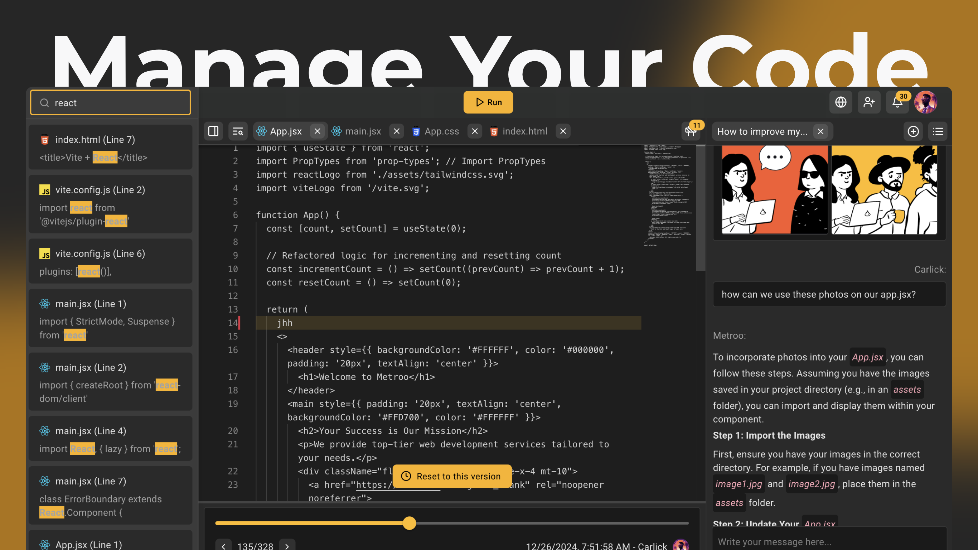Close the App.css tab
The width and height of the screenshot is (978, 550).
(475, 131)
